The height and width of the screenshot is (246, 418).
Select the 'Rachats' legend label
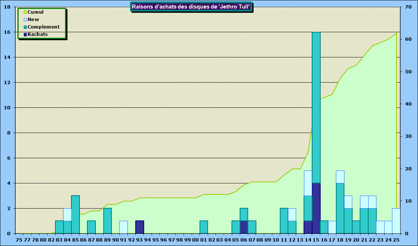[x=38, y=34]
